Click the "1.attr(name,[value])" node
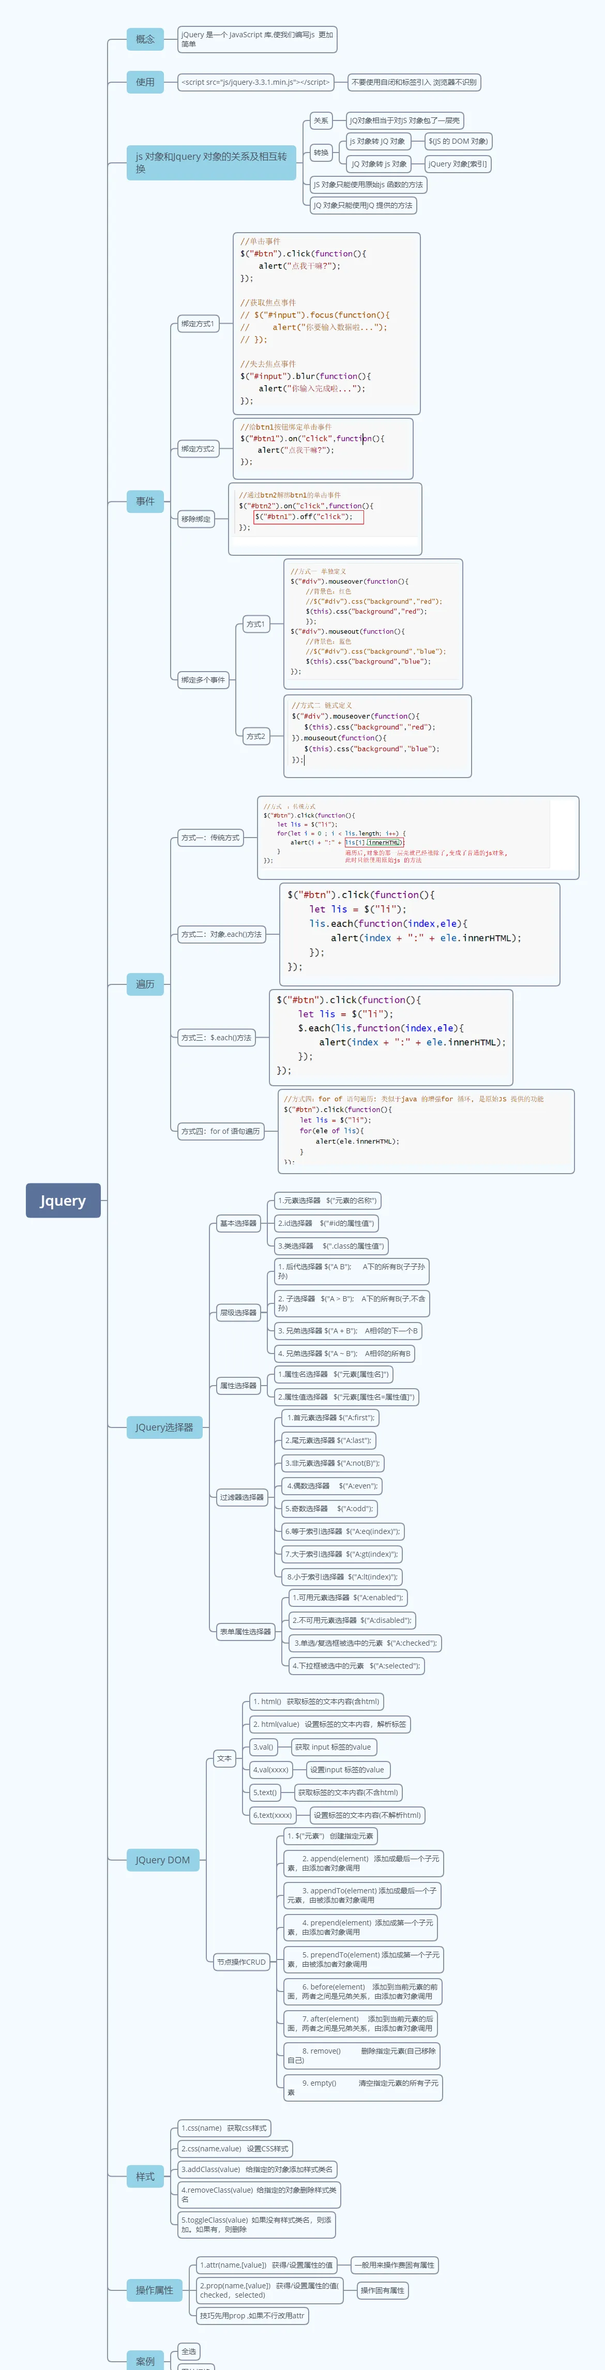 (x=267, y=2264)
